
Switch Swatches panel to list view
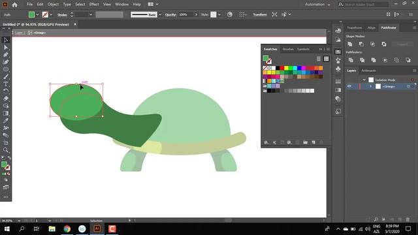[319, 59]
